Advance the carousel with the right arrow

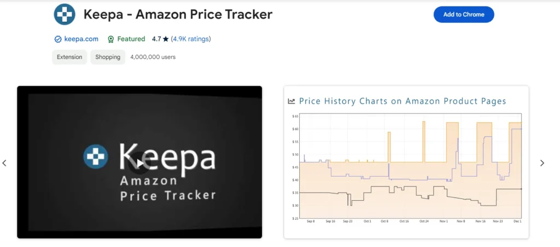pyautogui.click(x=542, y=163)
